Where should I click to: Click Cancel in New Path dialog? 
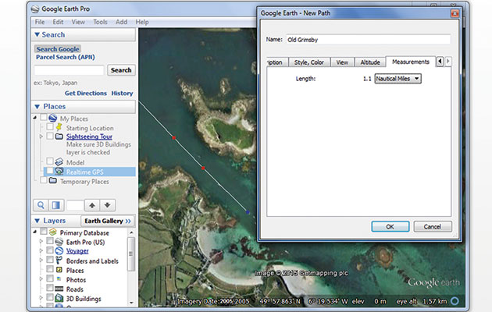[x=433, y=226]
